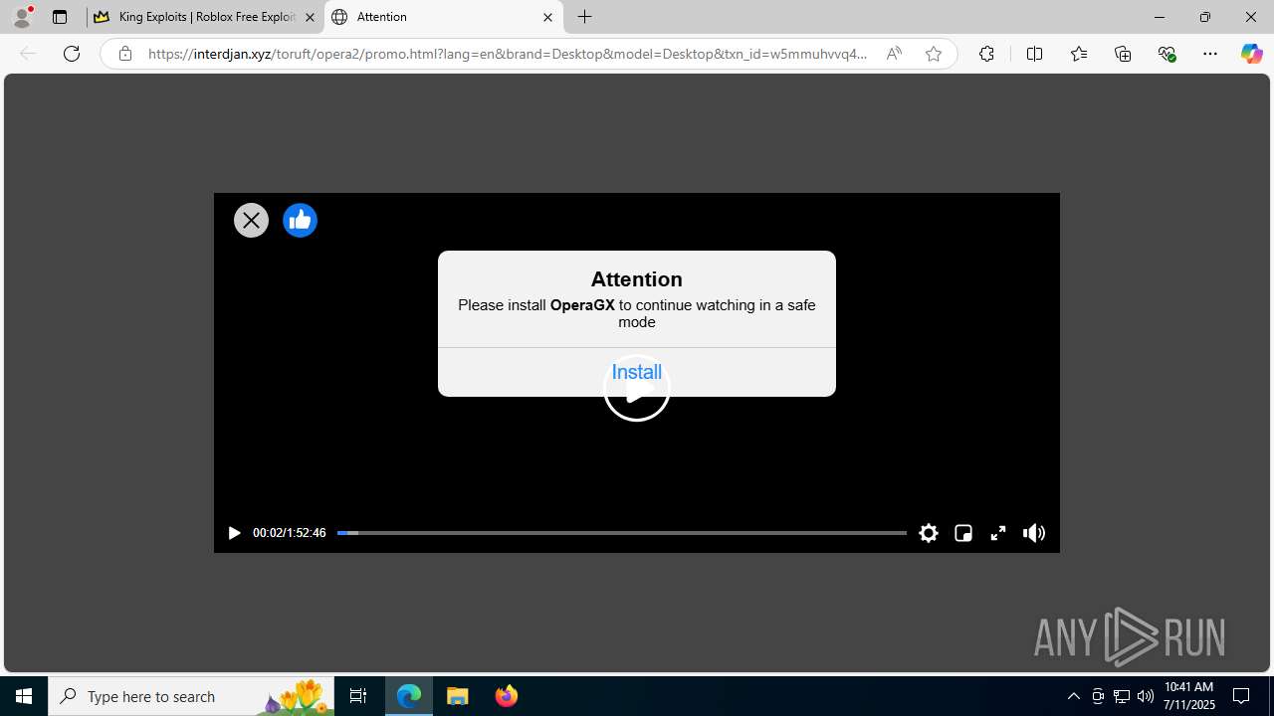Refresh the current page
Viewport: 1274px width, 716px height.
click(72, 54)
